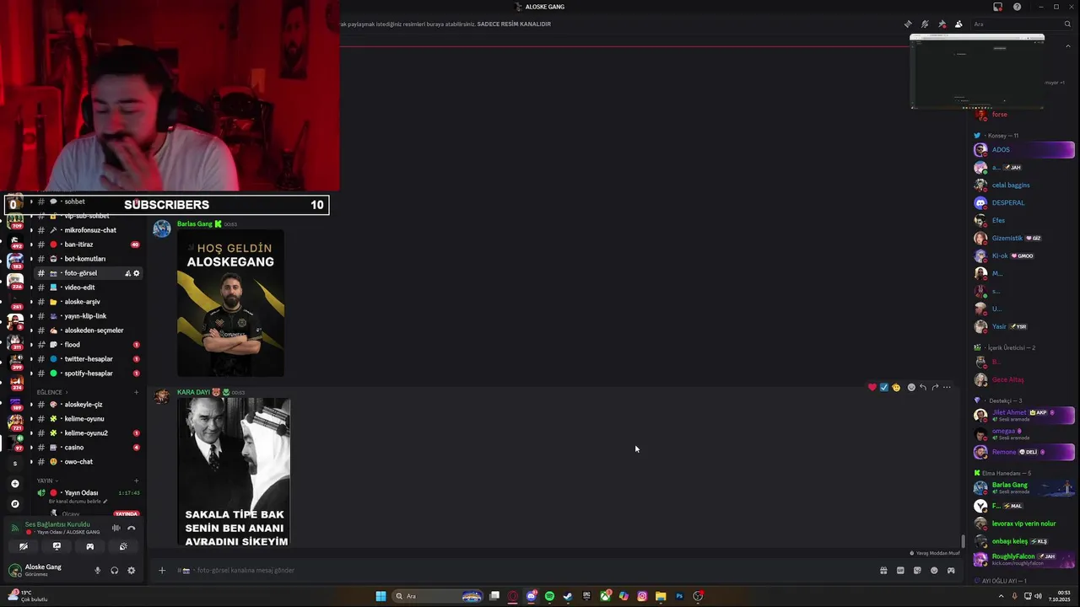Type in foto-görsel message field
Image resolution: width=1080 pixels, height=607 pixels.
point(523,571)
